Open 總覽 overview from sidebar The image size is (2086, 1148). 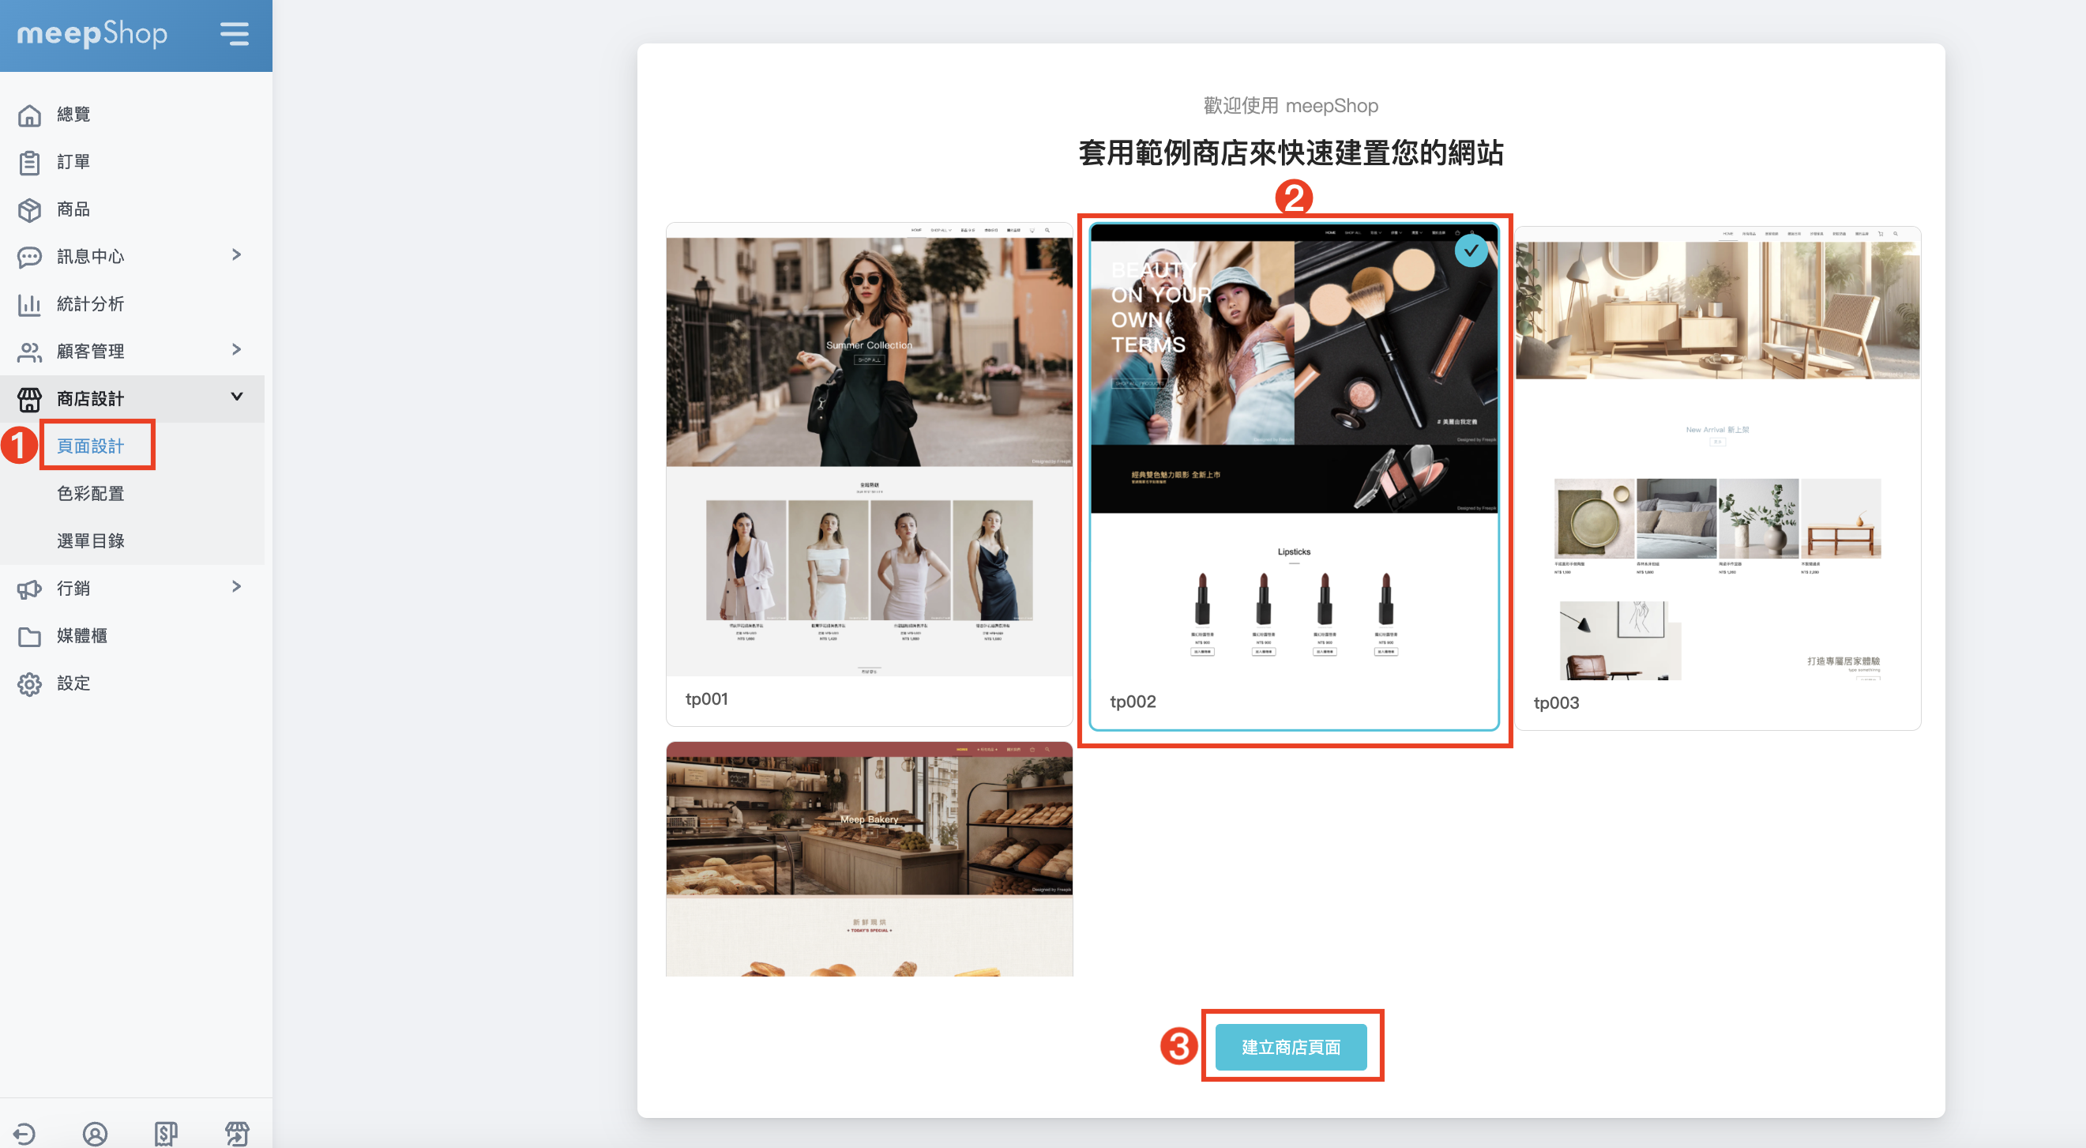(73, 115)
